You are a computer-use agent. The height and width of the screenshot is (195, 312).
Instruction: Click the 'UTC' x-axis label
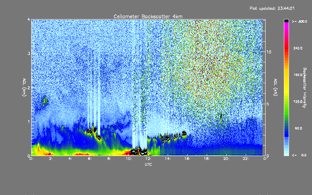click(148, 164)
